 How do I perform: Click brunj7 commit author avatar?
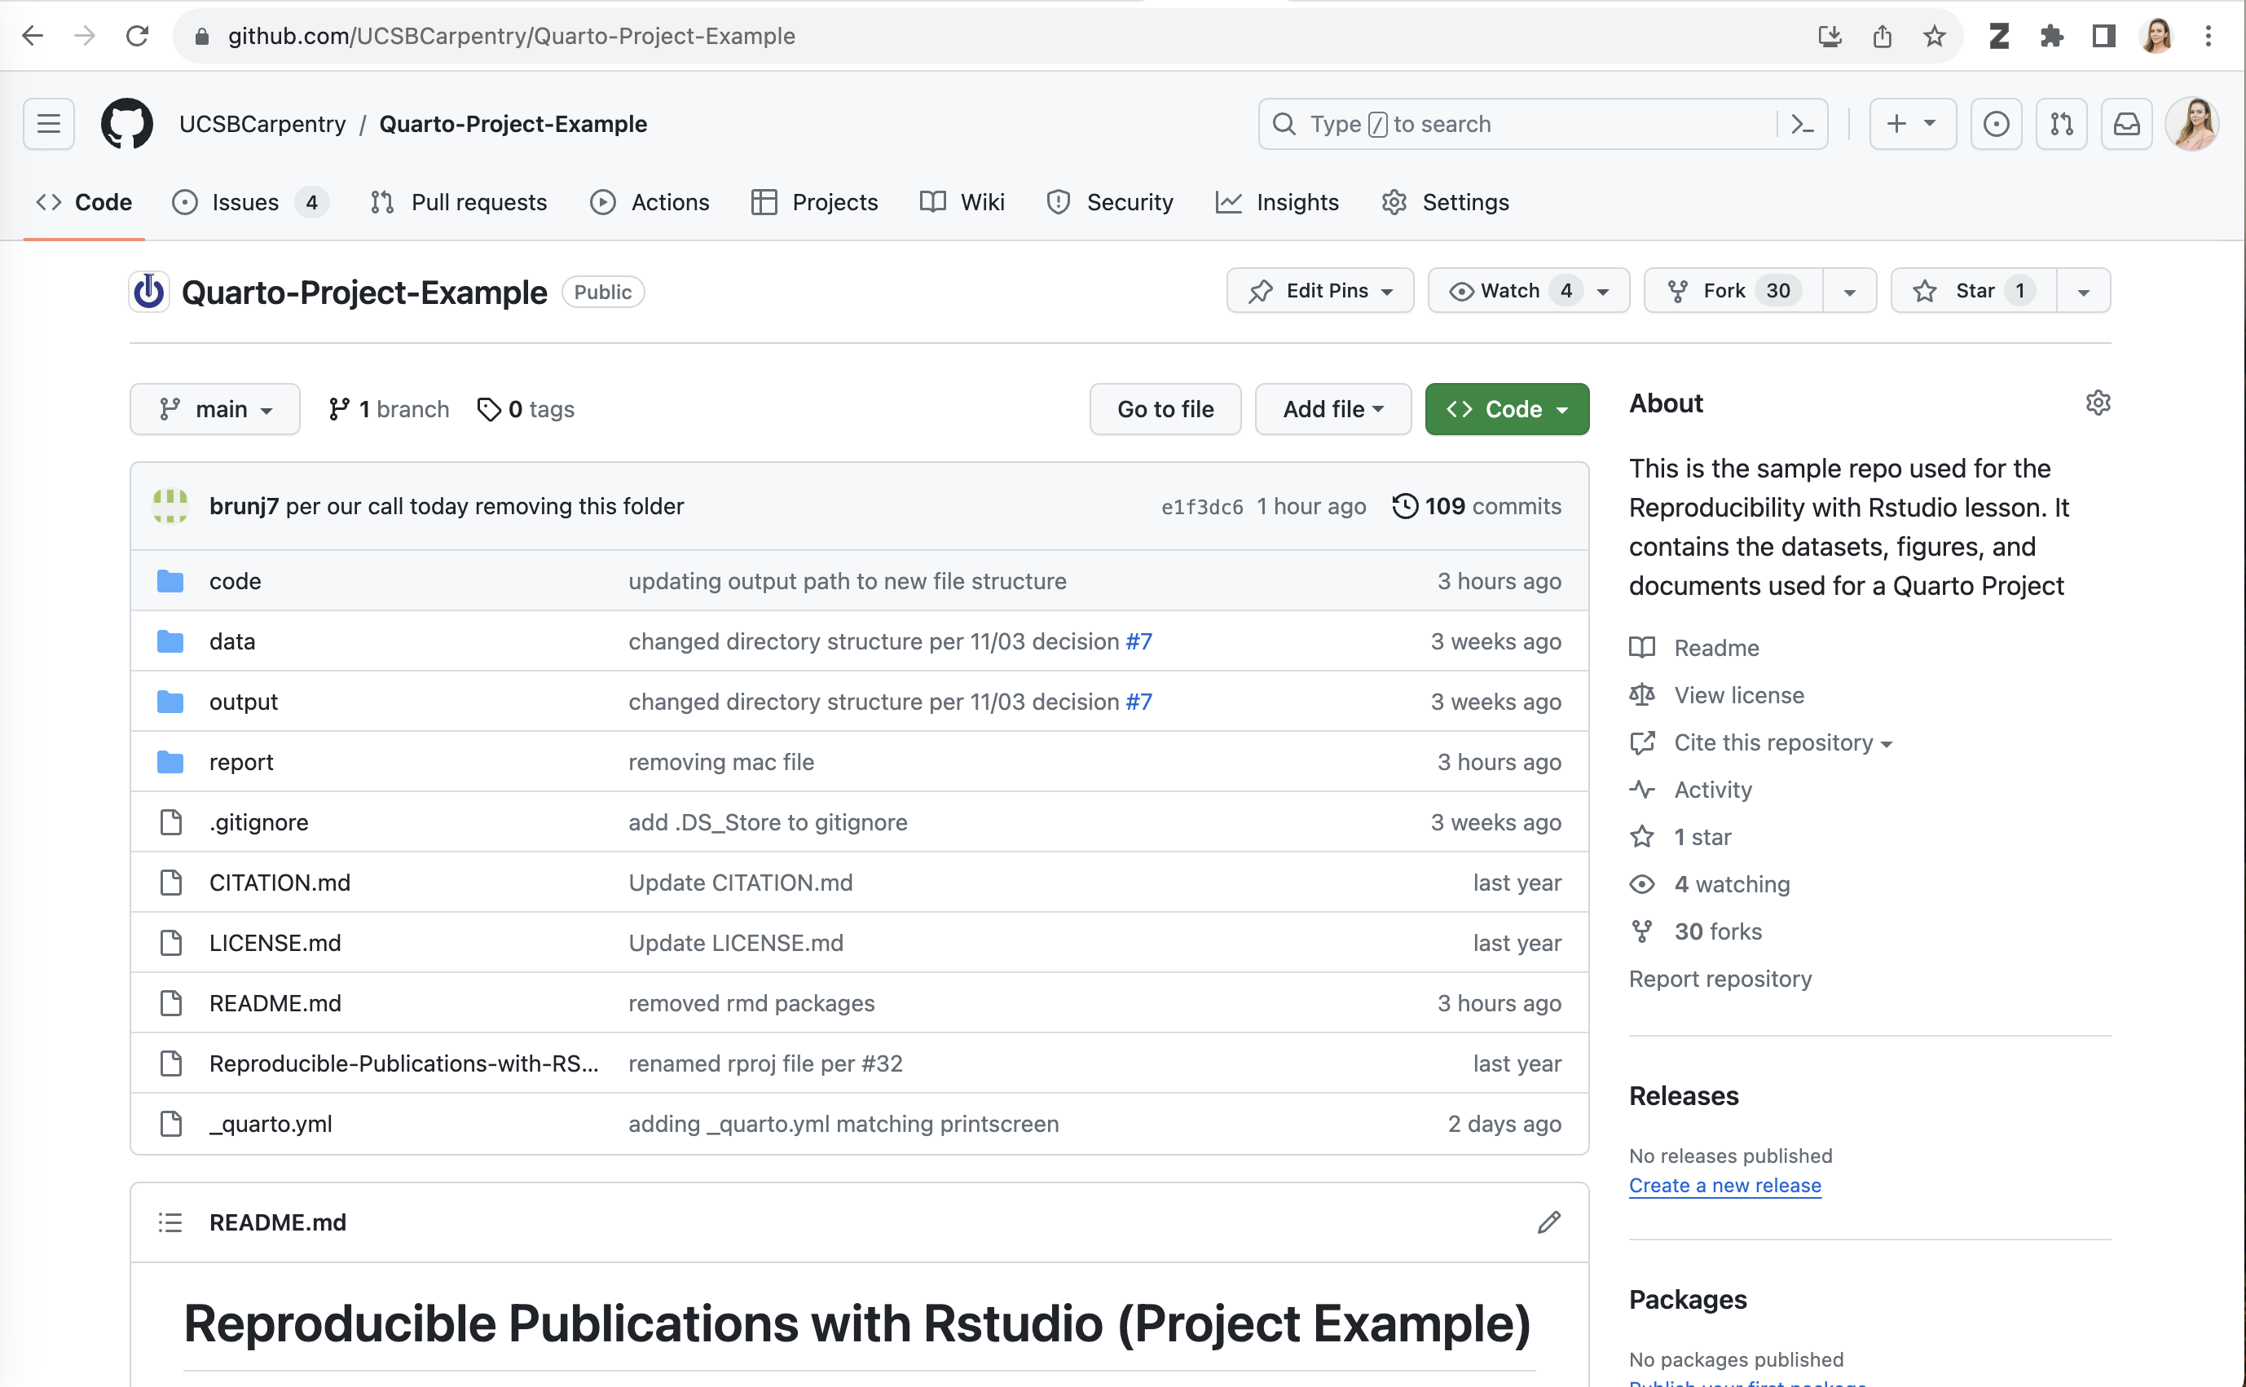(x=170, y=506)
